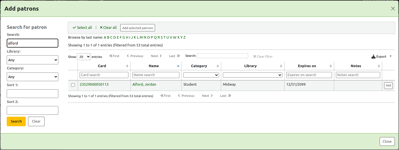Screen dimensions: 399x150
Task: Click the Library column sort arrows
Action: click(281, 66)
